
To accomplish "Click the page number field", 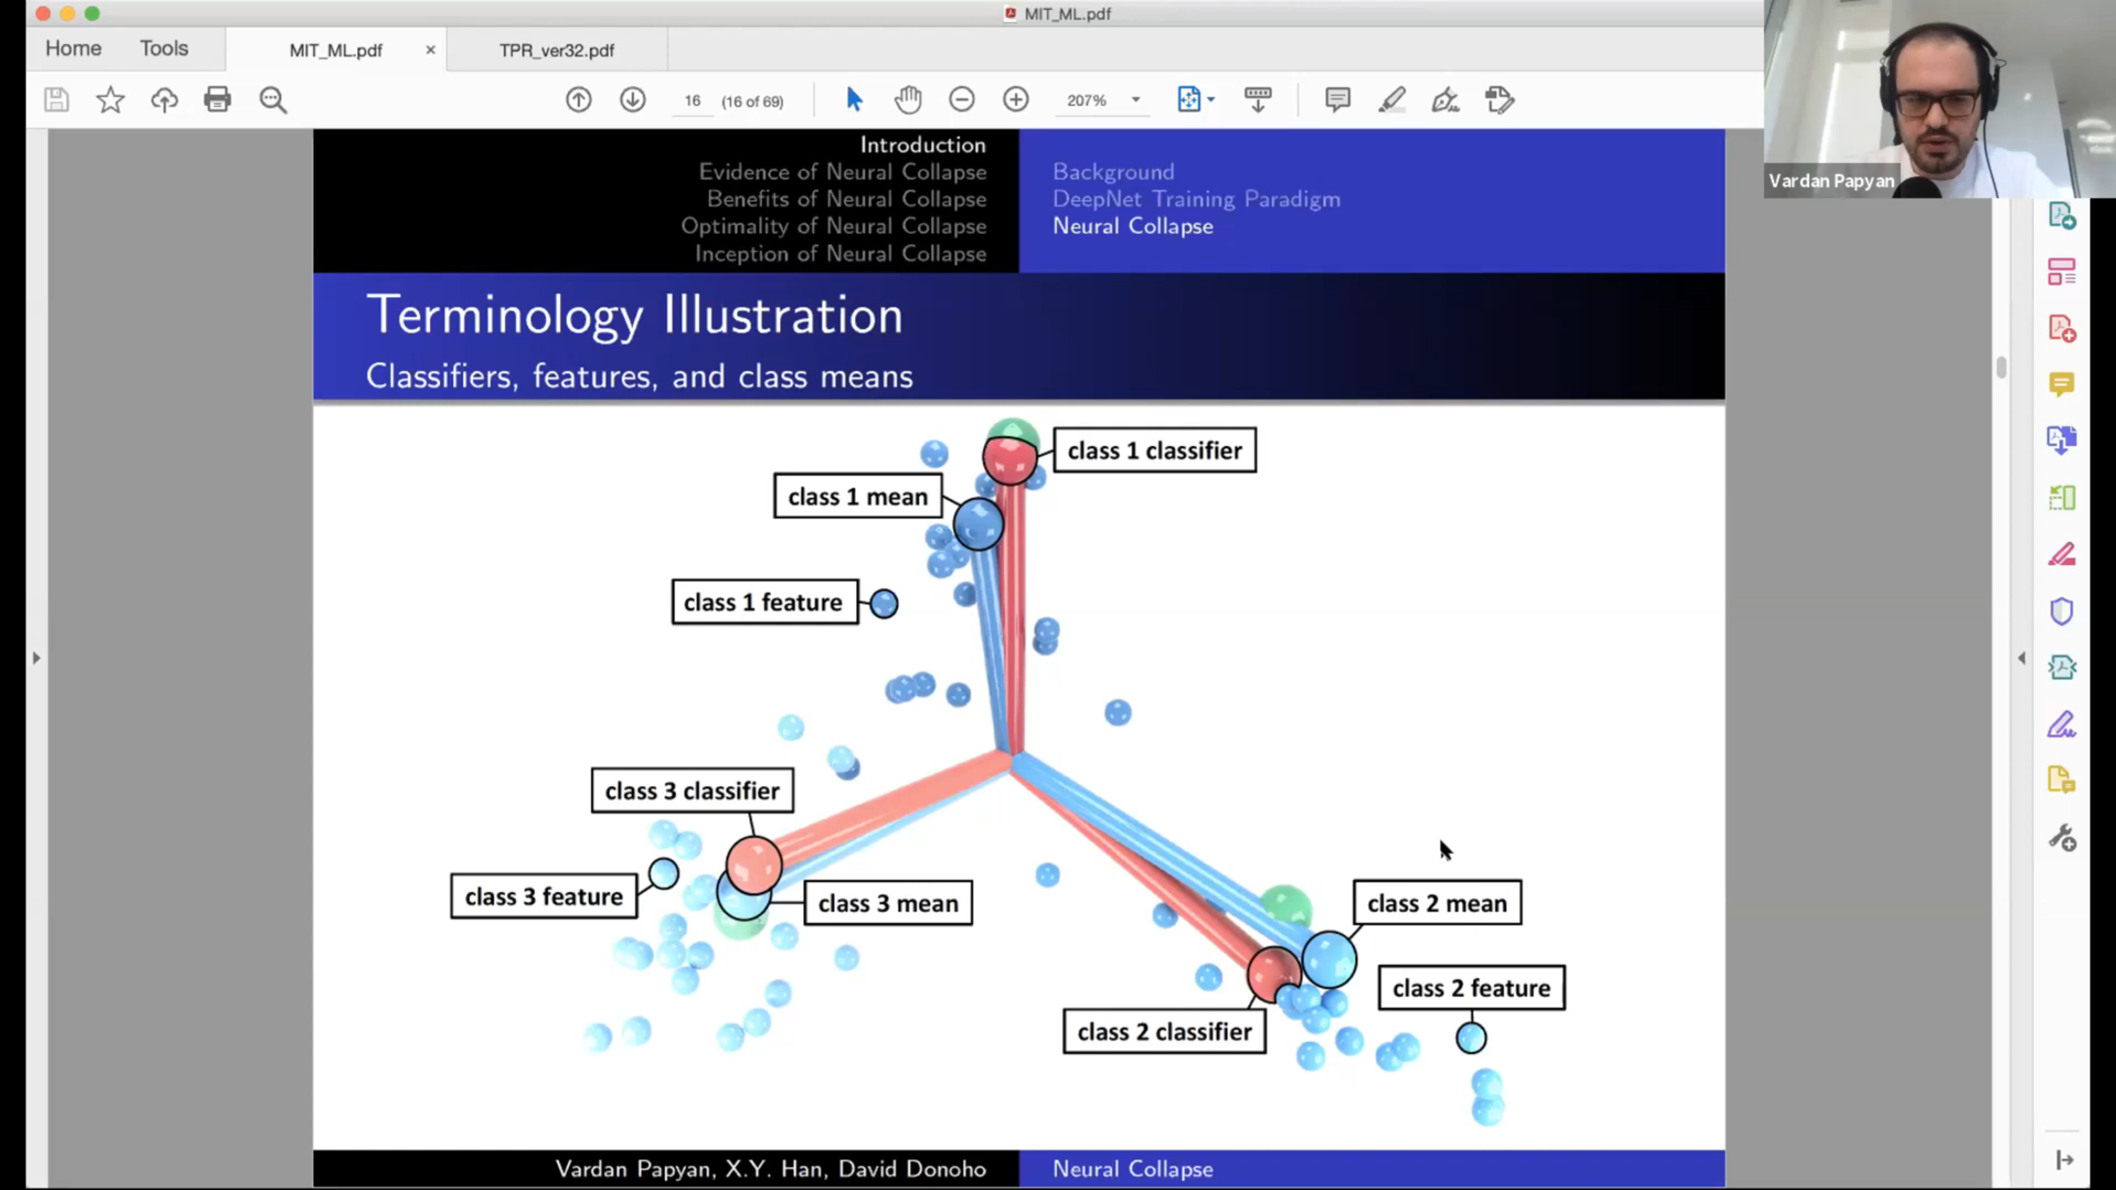I will pos(692,101).
